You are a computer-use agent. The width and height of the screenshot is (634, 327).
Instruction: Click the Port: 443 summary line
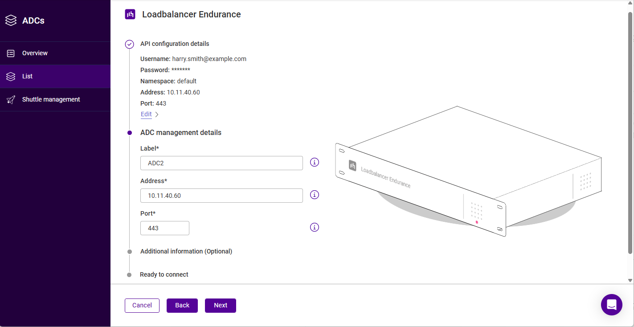coord(153,103)
